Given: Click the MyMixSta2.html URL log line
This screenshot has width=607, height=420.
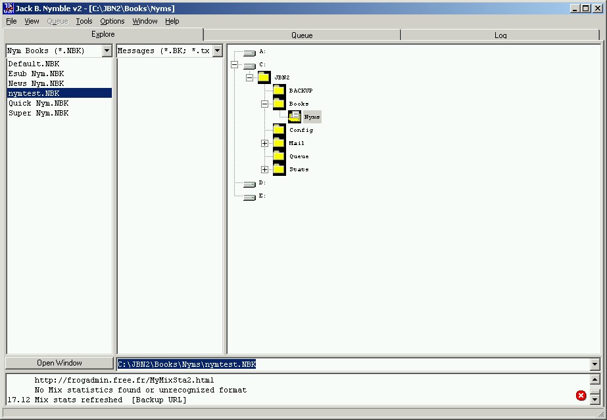Looking at the screenshot, I should 124,380.
